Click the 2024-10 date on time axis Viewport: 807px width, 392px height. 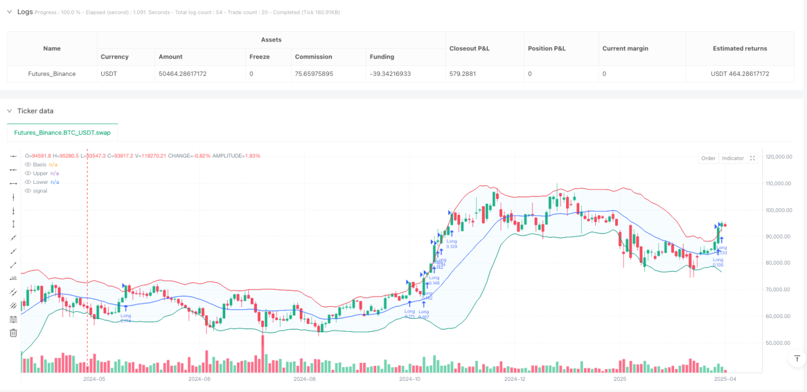pos(410,378)
